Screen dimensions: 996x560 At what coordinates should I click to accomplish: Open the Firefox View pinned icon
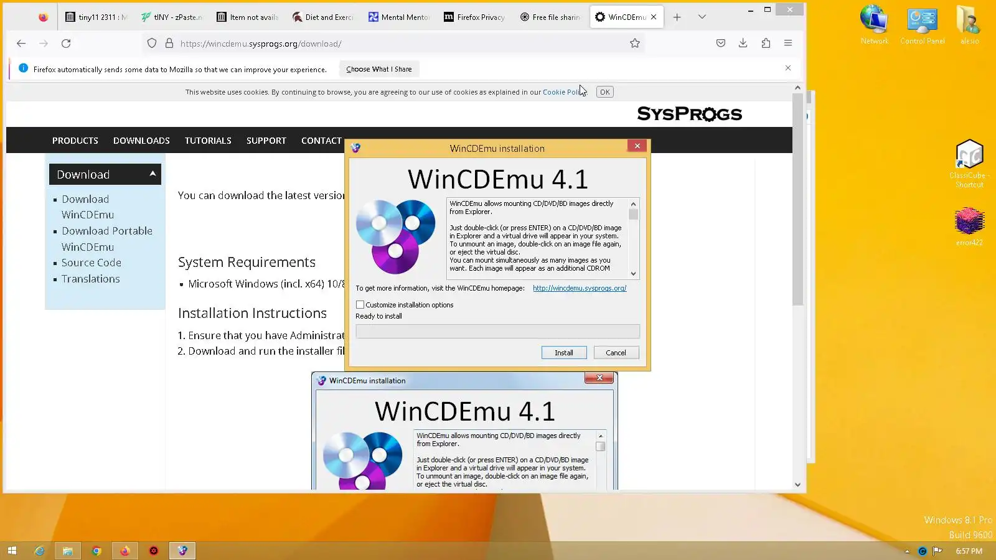pos(43,17)
